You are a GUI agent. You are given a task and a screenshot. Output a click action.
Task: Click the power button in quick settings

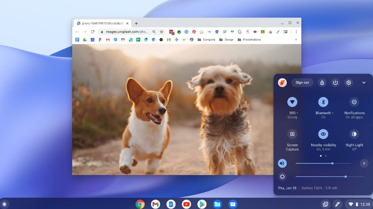point(335,83)
